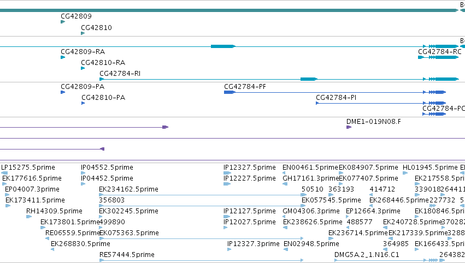This screenshot has width=465, height=263.
Task: Select transcript label CG42784-RC
Action: tap(440, 52)
